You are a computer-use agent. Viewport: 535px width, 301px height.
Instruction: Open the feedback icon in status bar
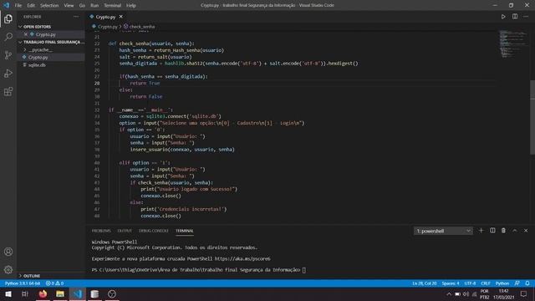pos(517,283)
